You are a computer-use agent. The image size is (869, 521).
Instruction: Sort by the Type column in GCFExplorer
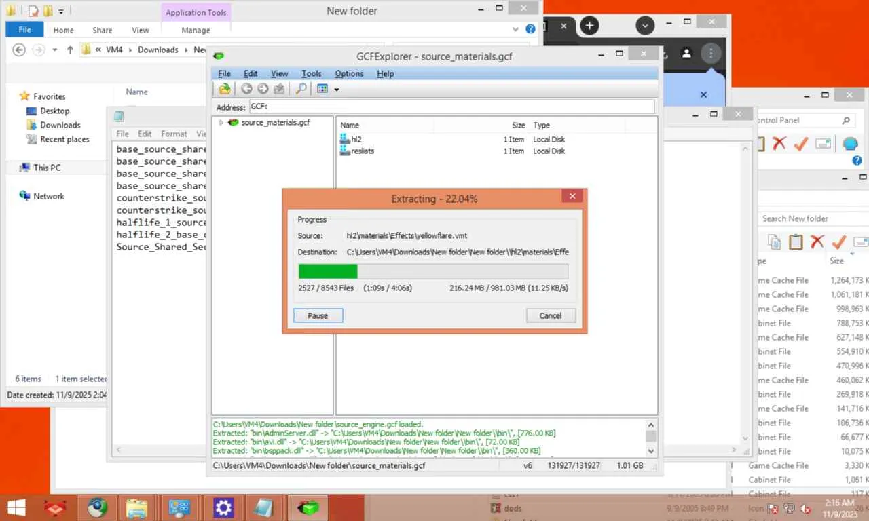pos(541,126)
